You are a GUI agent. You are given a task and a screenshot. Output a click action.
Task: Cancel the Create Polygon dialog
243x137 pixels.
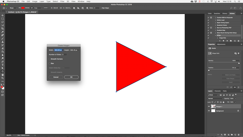click(x=56, y=77)
